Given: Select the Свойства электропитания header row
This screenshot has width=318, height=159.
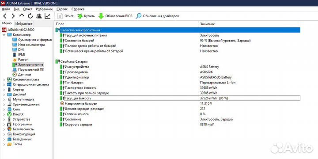Looking at the screenshot, I should click(x=178, y=30).
